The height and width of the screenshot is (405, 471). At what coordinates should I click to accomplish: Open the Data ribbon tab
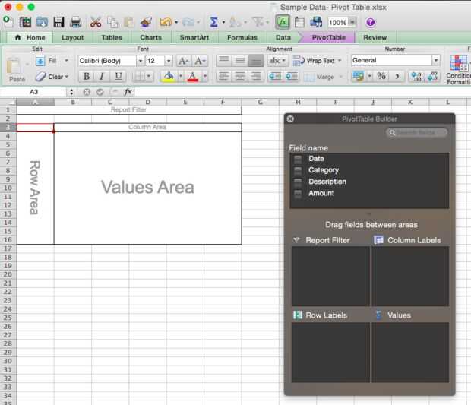283,37
